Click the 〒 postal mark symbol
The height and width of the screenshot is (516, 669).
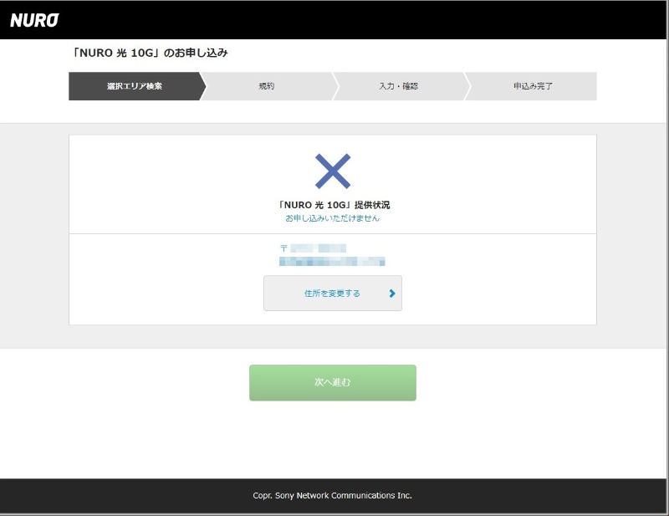coord(283,248)
